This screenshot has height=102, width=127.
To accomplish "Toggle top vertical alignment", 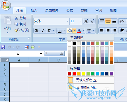I will 102,21.
